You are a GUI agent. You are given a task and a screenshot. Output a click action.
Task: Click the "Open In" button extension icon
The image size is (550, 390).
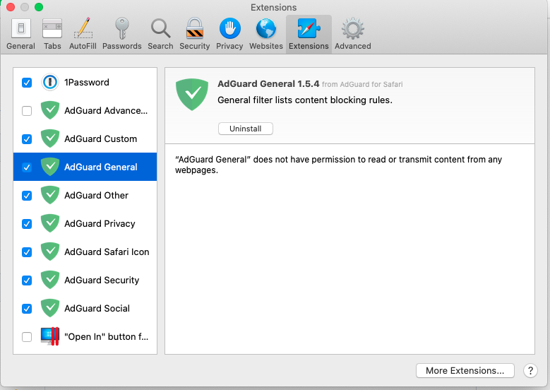[50, 336]
